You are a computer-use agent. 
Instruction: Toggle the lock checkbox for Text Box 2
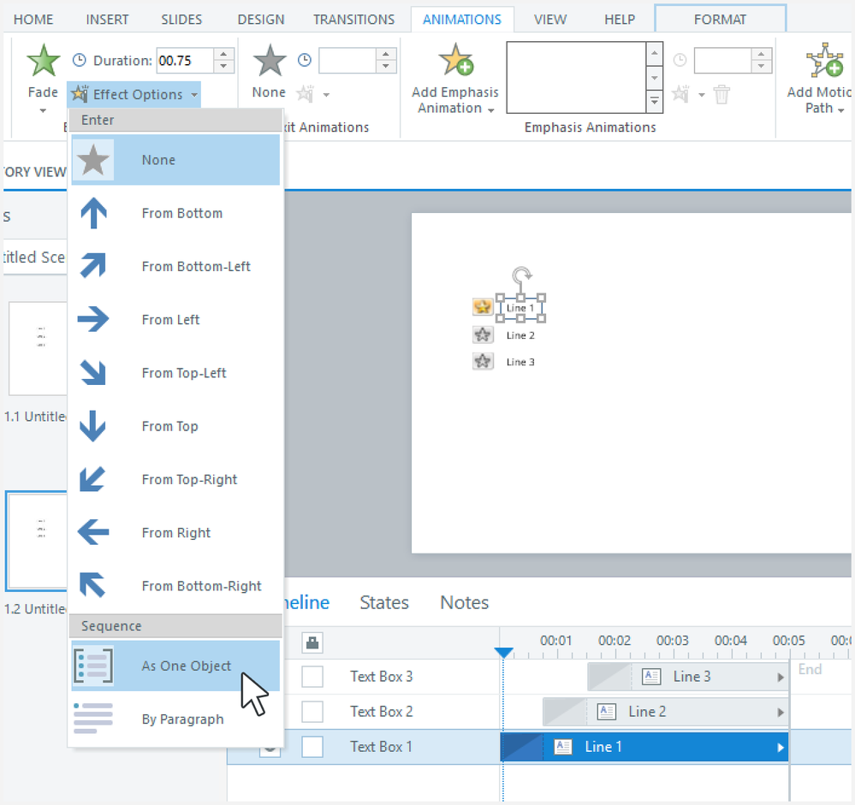tap(312, 711)
